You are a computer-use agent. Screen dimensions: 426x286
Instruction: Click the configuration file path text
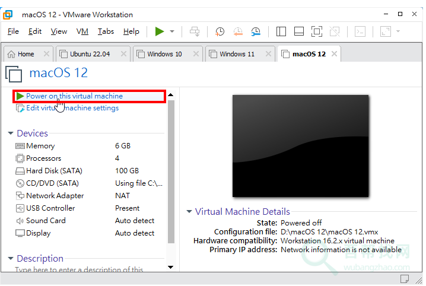[x=329, y=232]
